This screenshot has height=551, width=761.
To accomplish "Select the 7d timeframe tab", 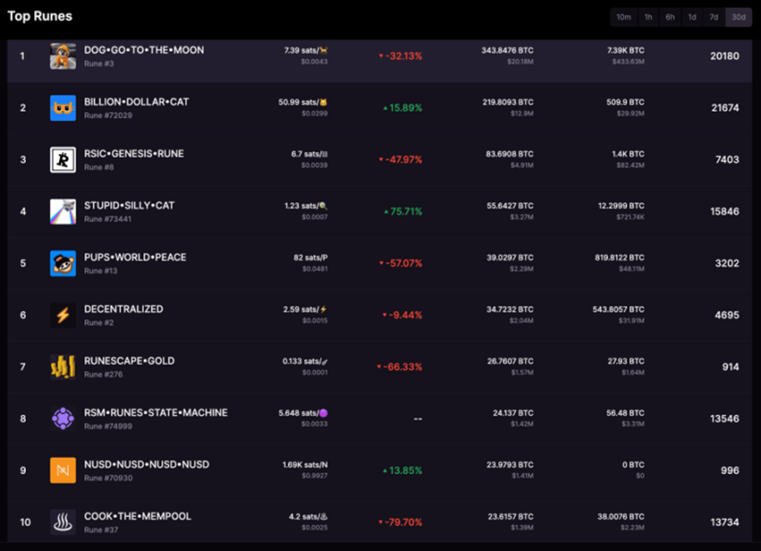I will pyautogui.click(x=714, y=17).
